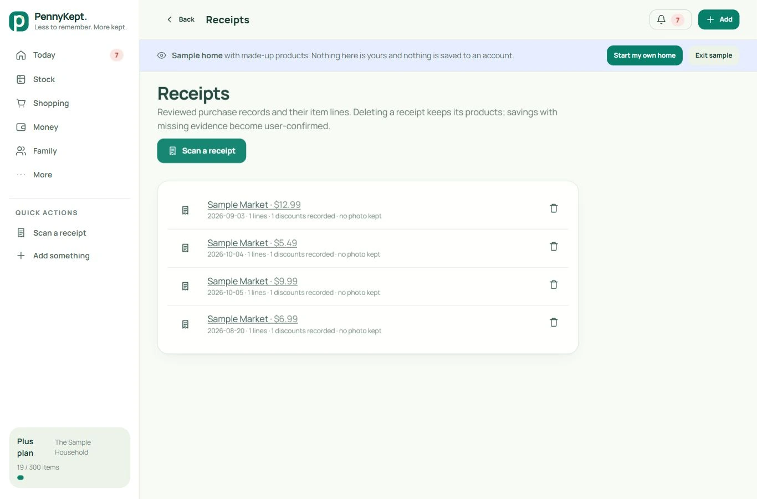Go to Stock in the sidebar
This screenshot has width=757, height=499.
click(x=70, y=79)
